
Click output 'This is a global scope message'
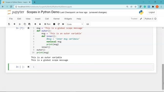[x=49, y=60]
